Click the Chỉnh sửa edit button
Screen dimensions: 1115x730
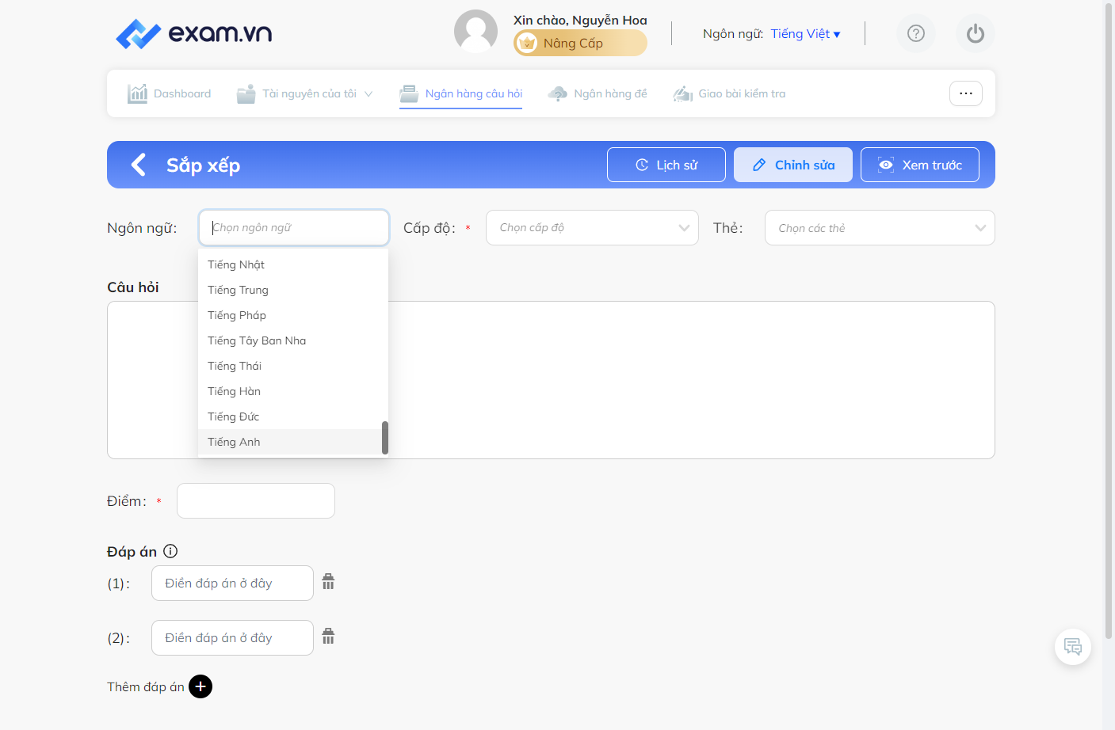pos(793,165)
